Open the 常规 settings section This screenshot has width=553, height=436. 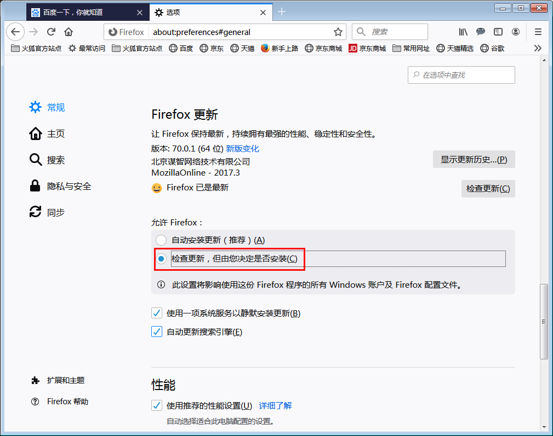click(55, 107)
